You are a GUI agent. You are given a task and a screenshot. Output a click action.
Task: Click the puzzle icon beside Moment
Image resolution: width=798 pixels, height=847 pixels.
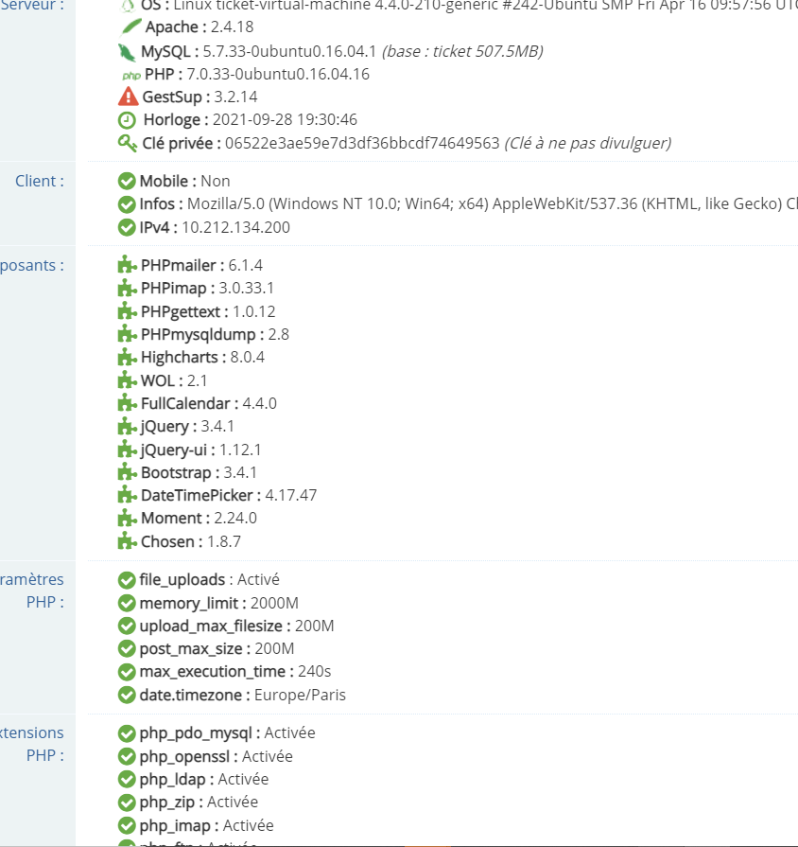(x=127, y=518)
